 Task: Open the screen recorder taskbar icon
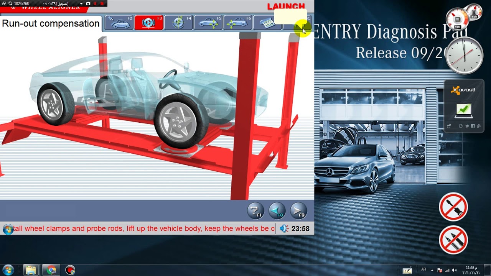click(x=70, y=270)
